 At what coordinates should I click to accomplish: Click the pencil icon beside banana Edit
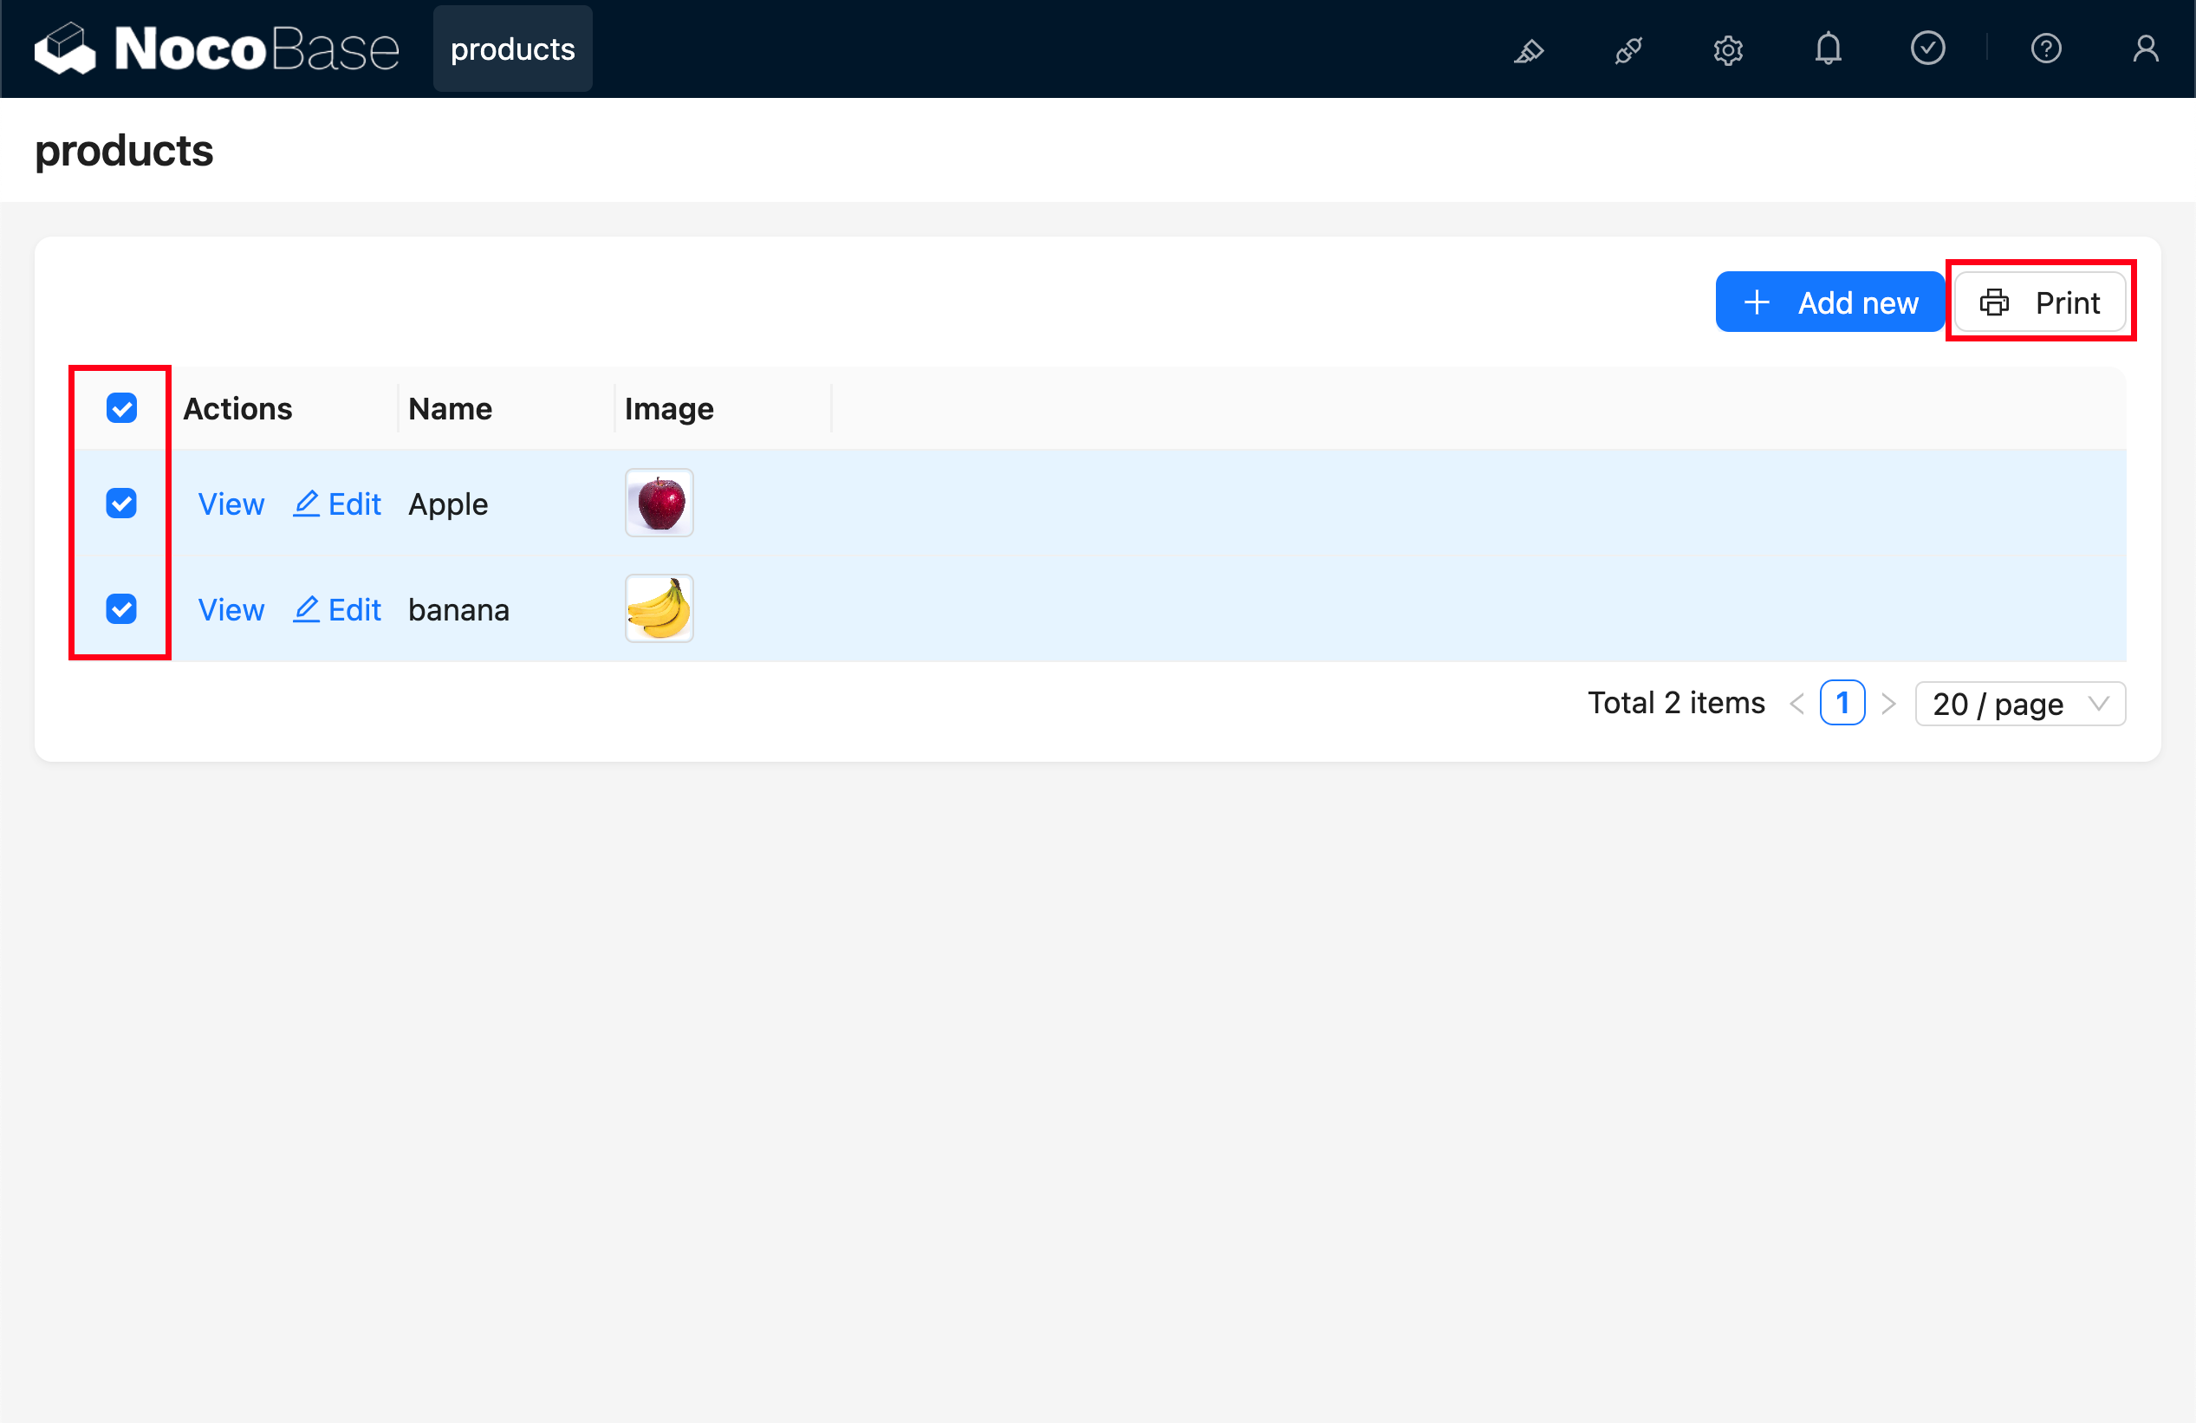[x=306, y=609]
